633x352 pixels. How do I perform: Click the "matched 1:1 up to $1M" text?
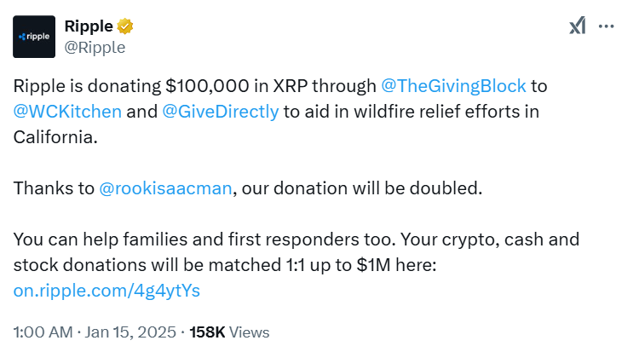pyautogui.click(x=299, y=265)
